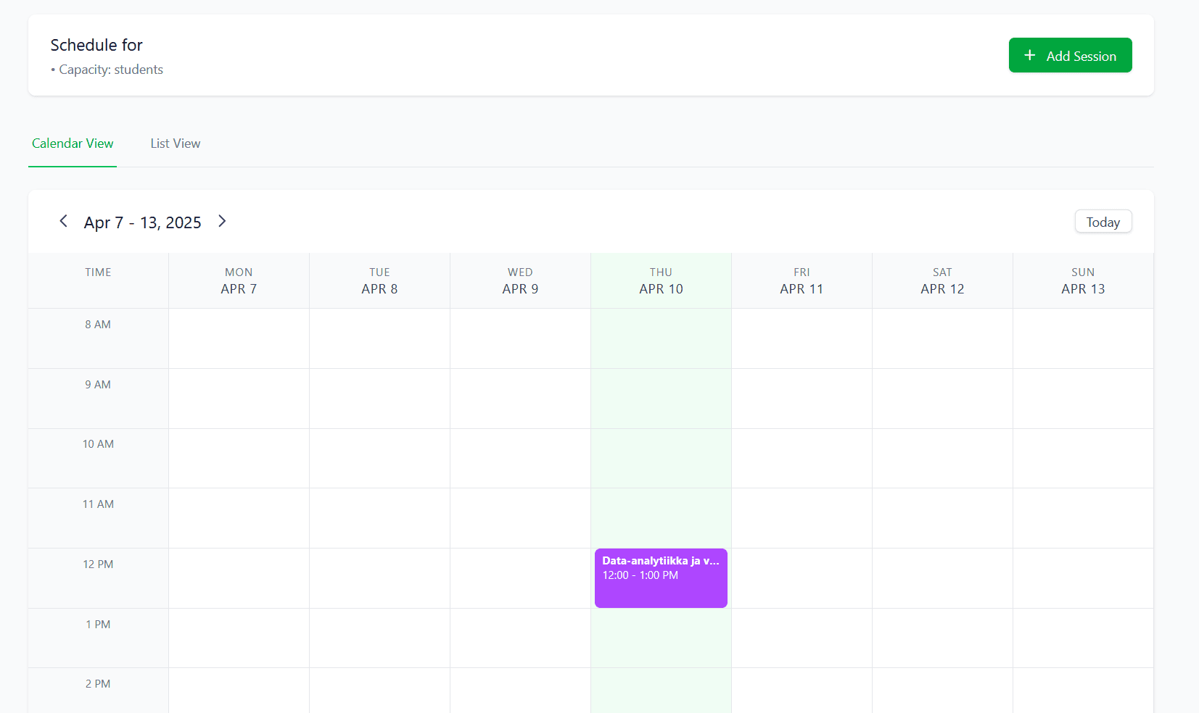Viewport: 1199px width, 713px height.
Task: Click the 8 AM time label
Action: coord(98,324)
